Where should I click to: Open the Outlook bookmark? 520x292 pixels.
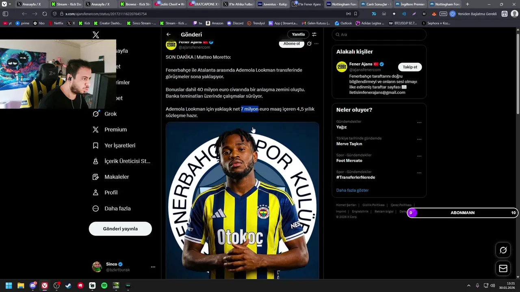(x=343, y=23)
